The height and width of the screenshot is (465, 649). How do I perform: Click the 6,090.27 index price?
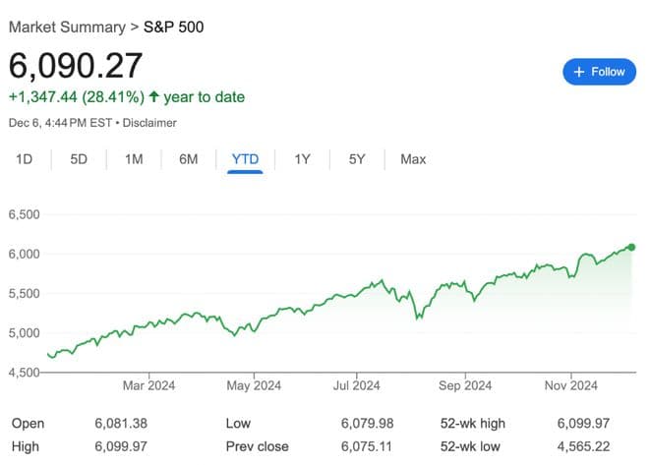click(76, 65)
